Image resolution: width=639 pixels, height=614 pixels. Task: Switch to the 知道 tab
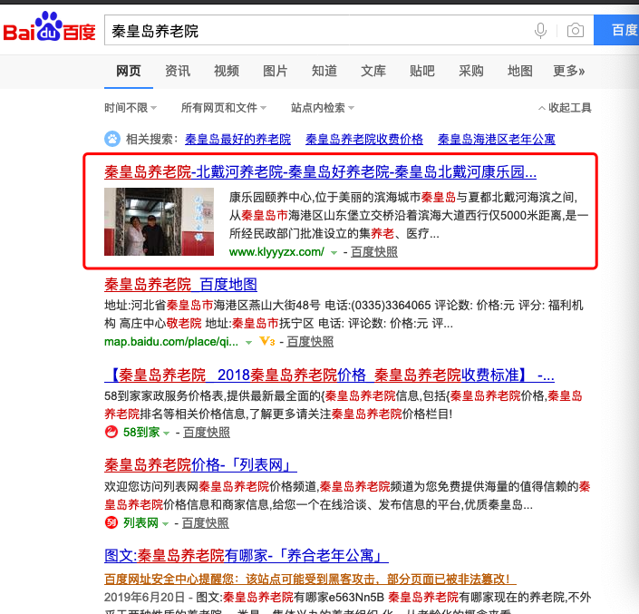[x=324, y=71]
